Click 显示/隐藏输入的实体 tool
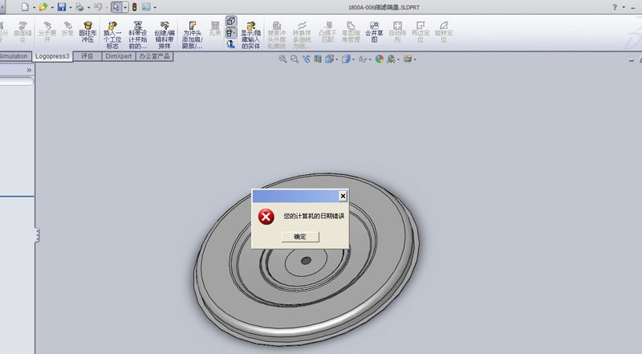 click(250, 35)
